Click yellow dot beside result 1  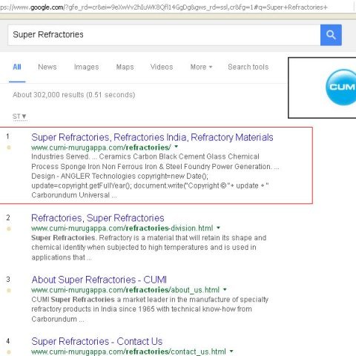click(9, 148)
